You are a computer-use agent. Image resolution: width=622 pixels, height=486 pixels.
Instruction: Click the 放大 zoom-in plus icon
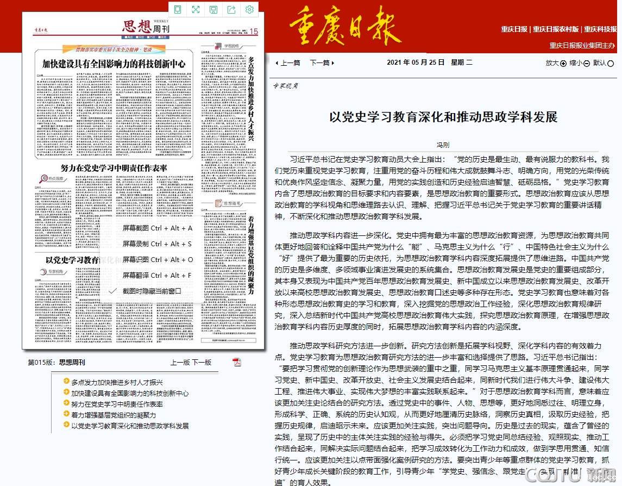click(x=563, y=63)
